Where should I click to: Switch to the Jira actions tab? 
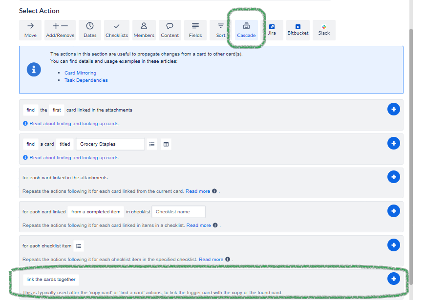272,30
